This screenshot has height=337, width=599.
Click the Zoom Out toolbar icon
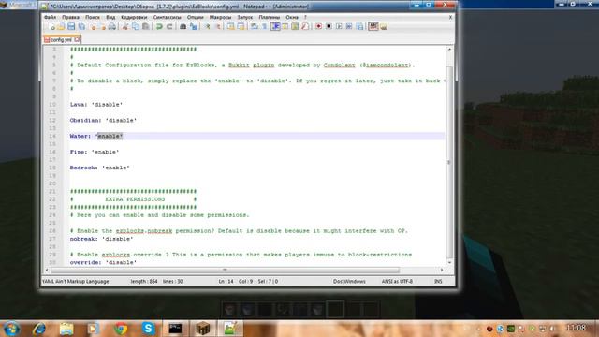(217, 26)
